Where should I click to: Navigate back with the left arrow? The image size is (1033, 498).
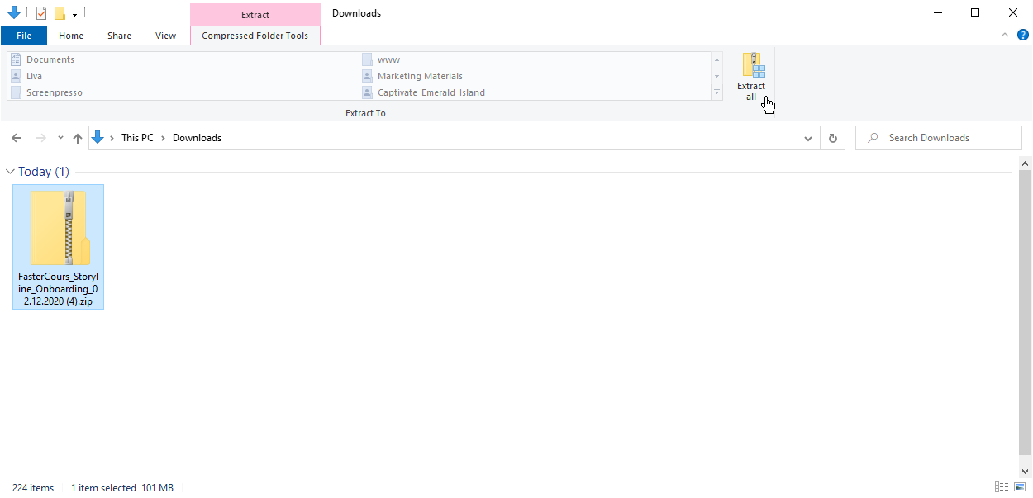click(x=17, y=138)
